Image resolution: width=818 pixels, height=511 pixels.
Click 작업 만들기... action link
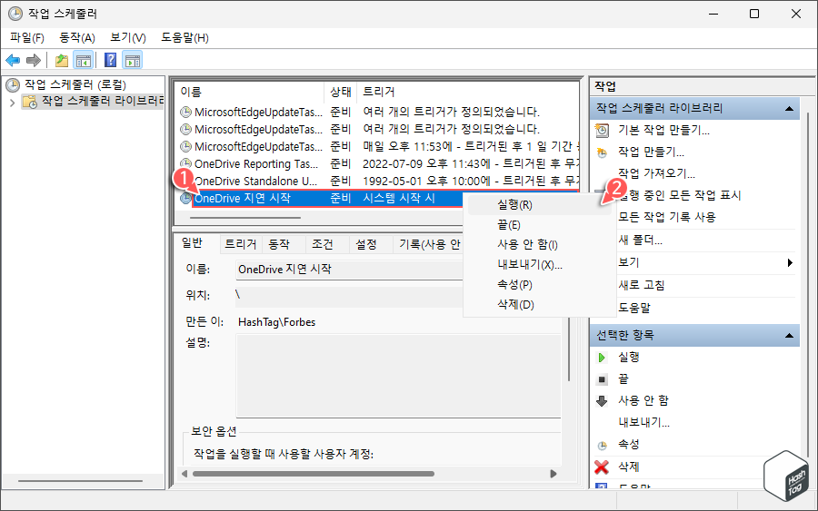651,152
